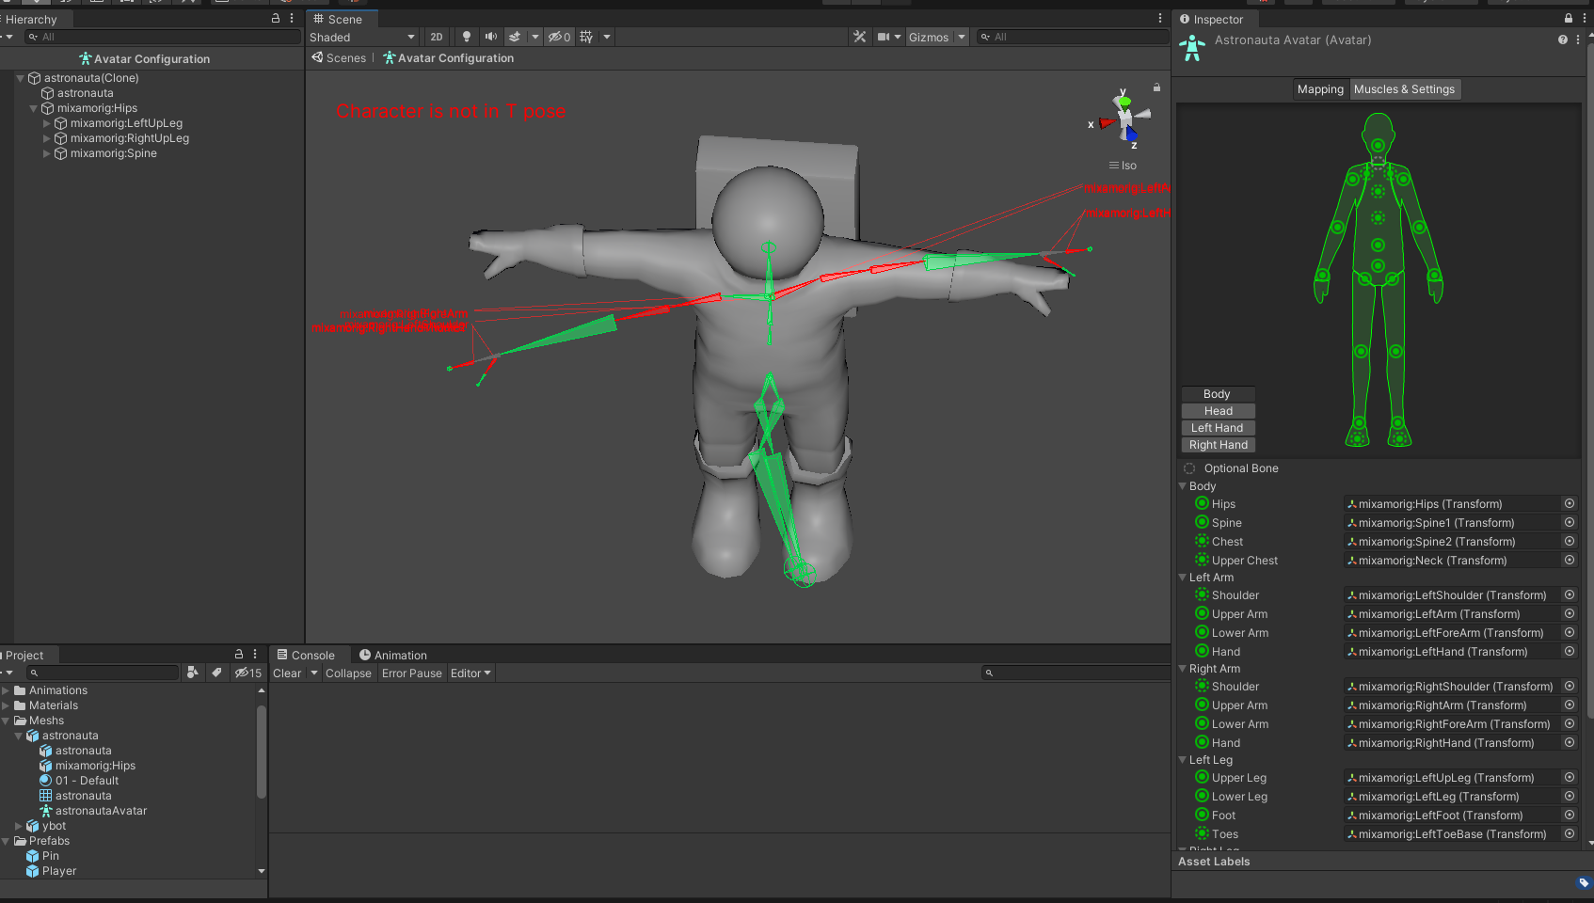Search by label tag icon in Project
This screenshot has height=903, width=1594.
[x=216, y=673]
